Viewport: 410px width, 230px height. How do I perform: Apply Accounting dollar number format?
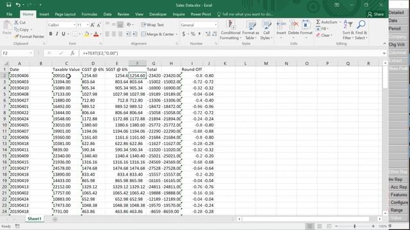point(184,34)
